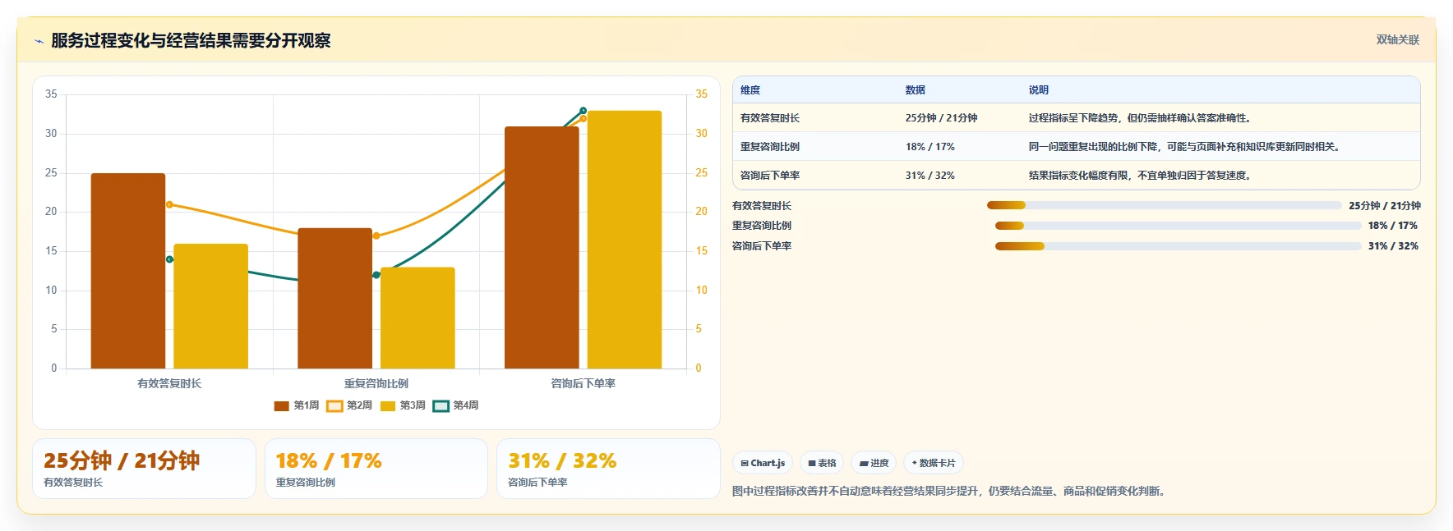Toggle the 第2周 legend series

tap(349, 405)
